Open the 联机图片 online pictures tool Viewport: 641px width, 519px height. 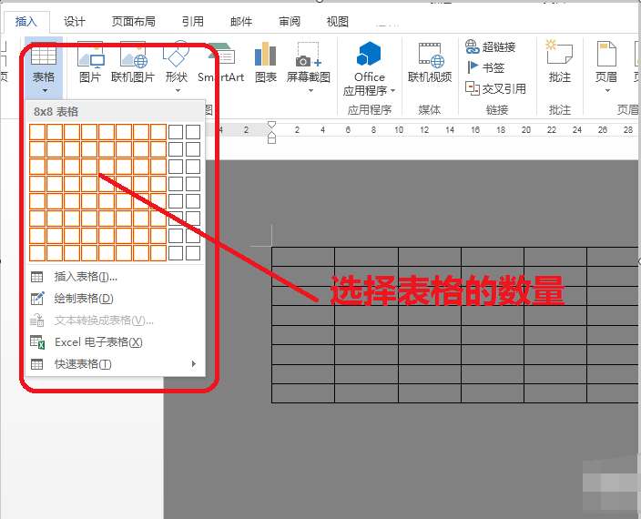(133, 61)
